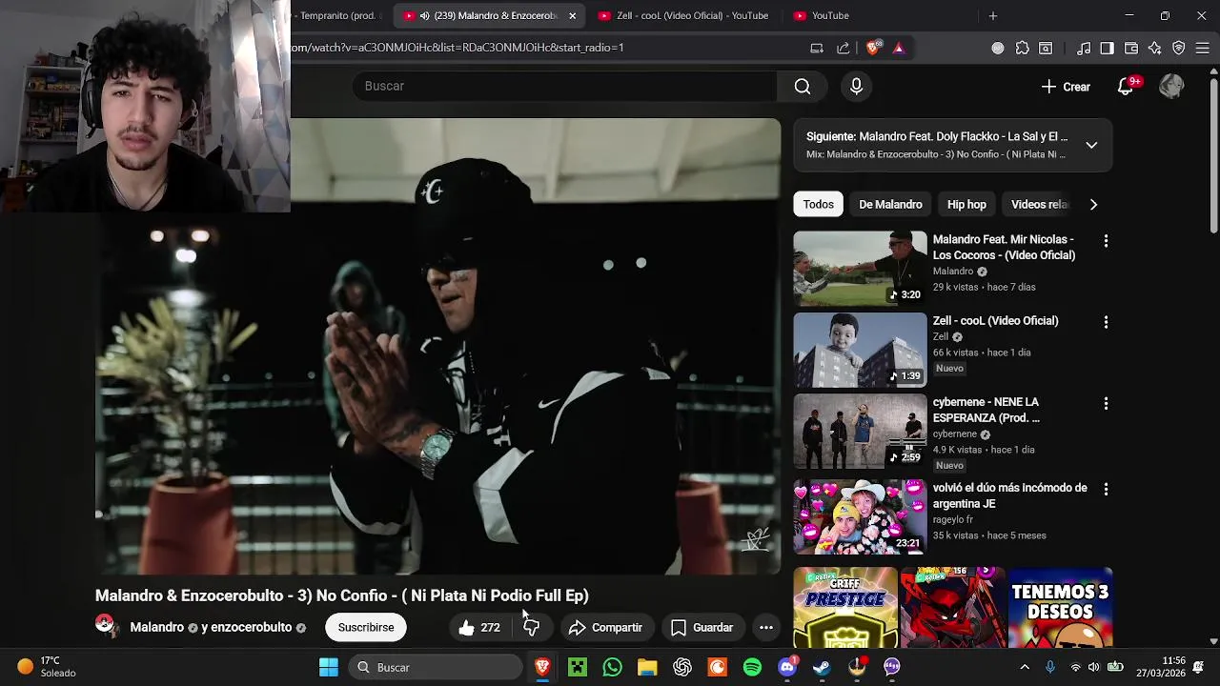Open File Explorer from the taskbar

point(647,668)
